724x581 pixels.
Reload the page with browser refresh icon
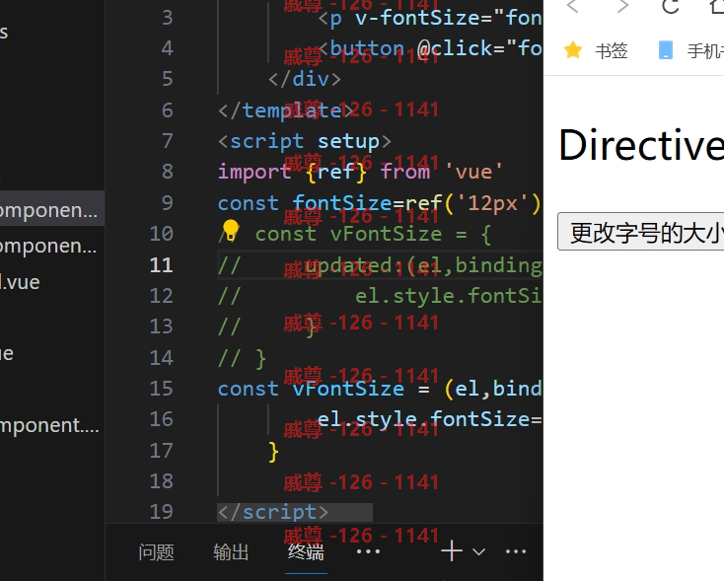point(671,7)
